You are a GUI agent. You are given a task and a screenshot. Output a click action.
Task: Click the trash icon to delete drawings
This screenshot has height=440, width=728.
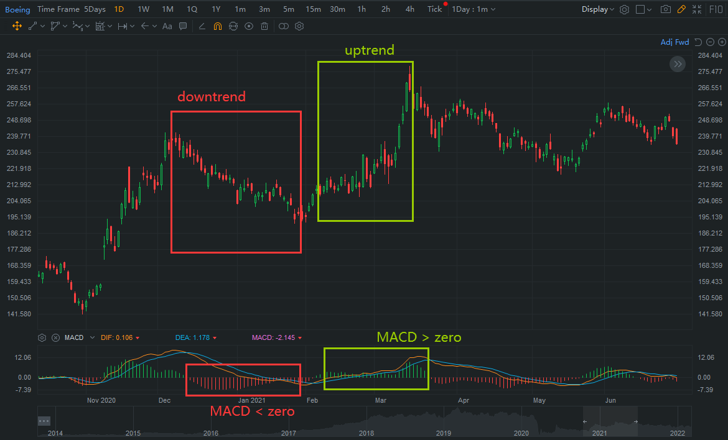(264, 25)
